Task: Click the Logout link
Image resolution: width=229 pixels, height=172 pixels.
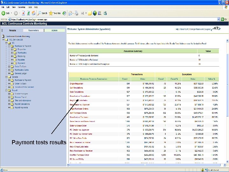Action: click(208, 29)
